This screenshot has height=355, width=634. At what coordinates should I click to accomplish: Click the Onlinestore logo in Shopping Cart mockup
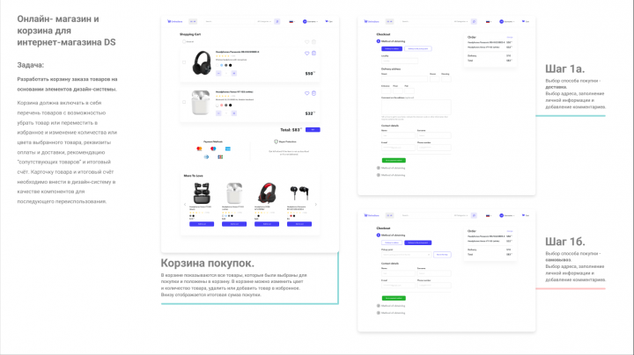click(x=175, y=21)
